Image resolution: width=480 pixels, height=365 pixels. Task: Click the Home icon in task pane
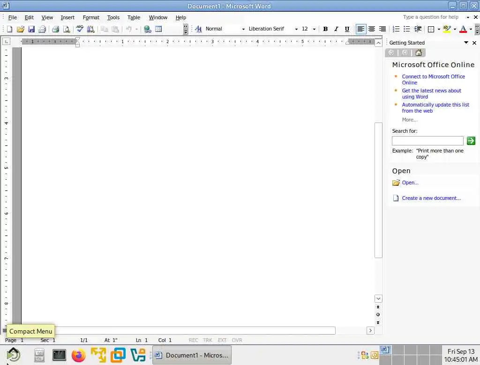pos(419,53)
